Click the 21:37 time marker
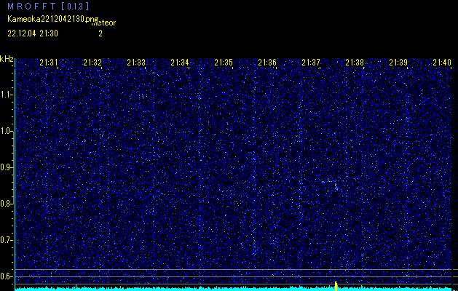Screen dimensions: 458x291 (x=311, y=63)
